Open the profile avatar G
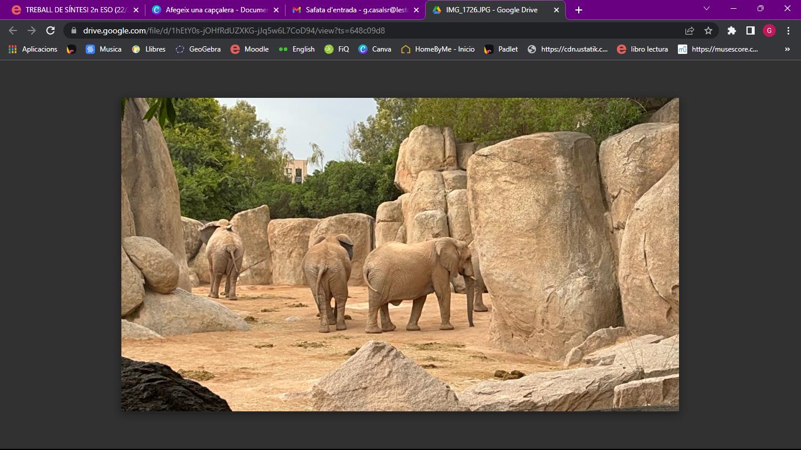The width and height of the screenshot is (801, 450). coord(769,30)
